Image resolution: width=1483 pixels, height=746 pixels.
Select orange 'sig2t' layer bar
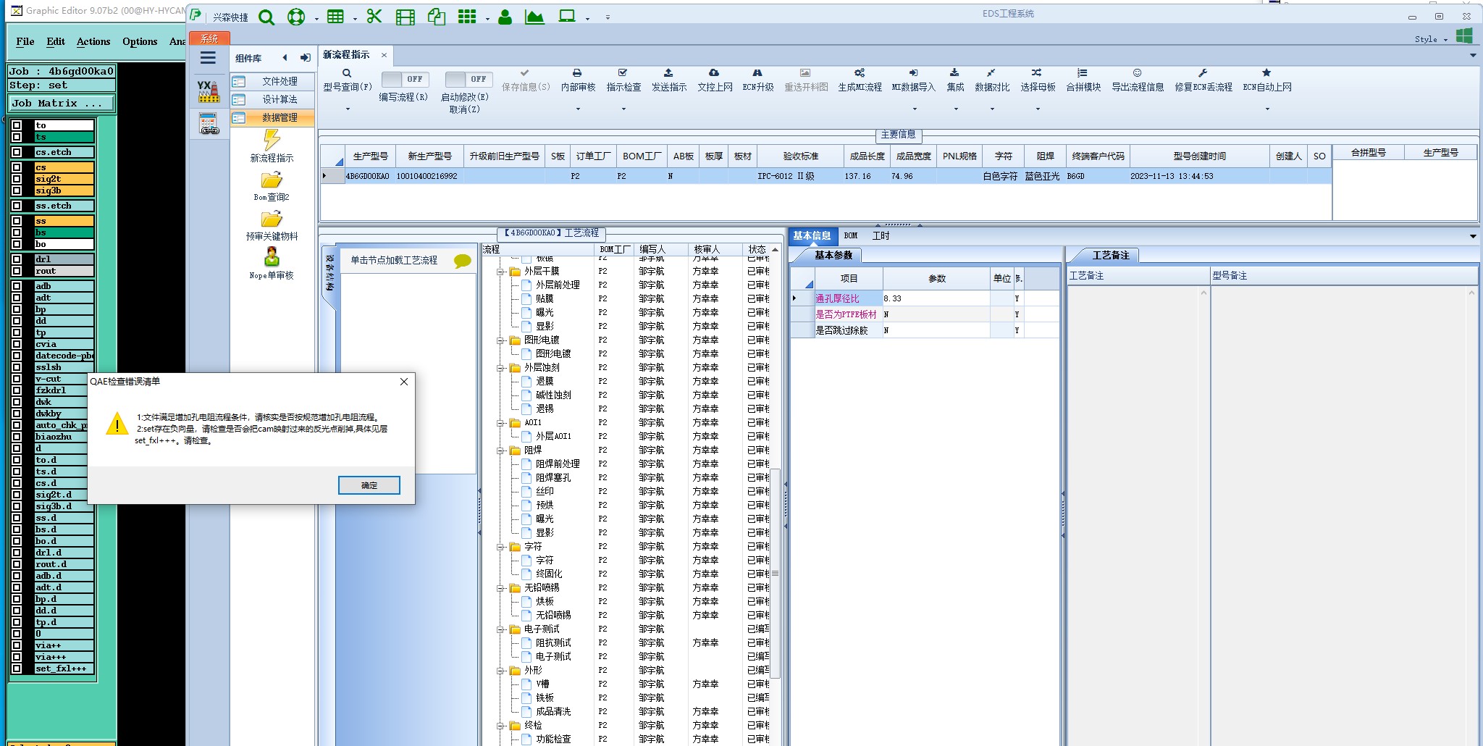(64, 179)
